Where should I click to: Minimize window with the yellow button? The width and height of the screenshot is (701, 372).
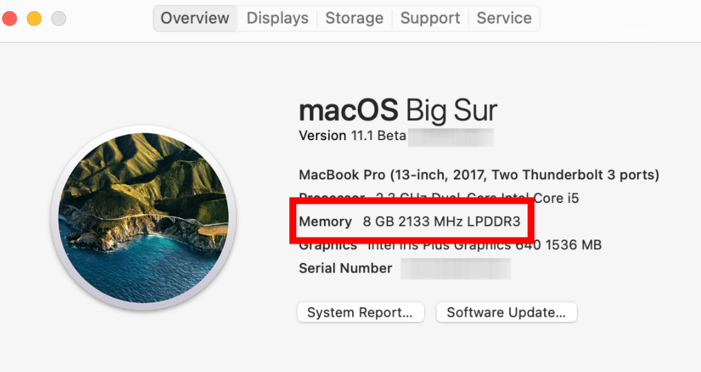coord(34,19)
